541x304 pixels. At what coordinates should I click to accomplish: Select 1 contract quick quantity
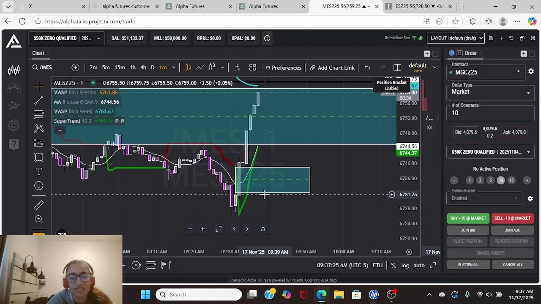[x=470, y=180]
